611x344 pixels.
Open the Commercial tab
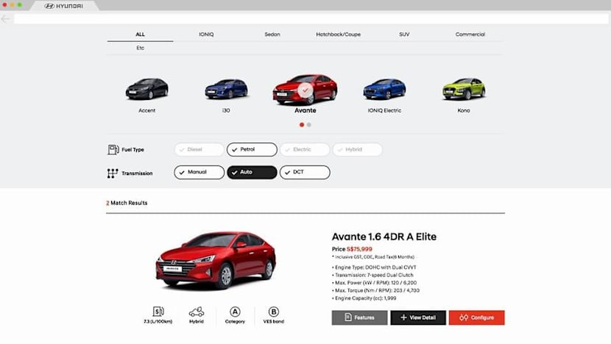pos(470,35)
